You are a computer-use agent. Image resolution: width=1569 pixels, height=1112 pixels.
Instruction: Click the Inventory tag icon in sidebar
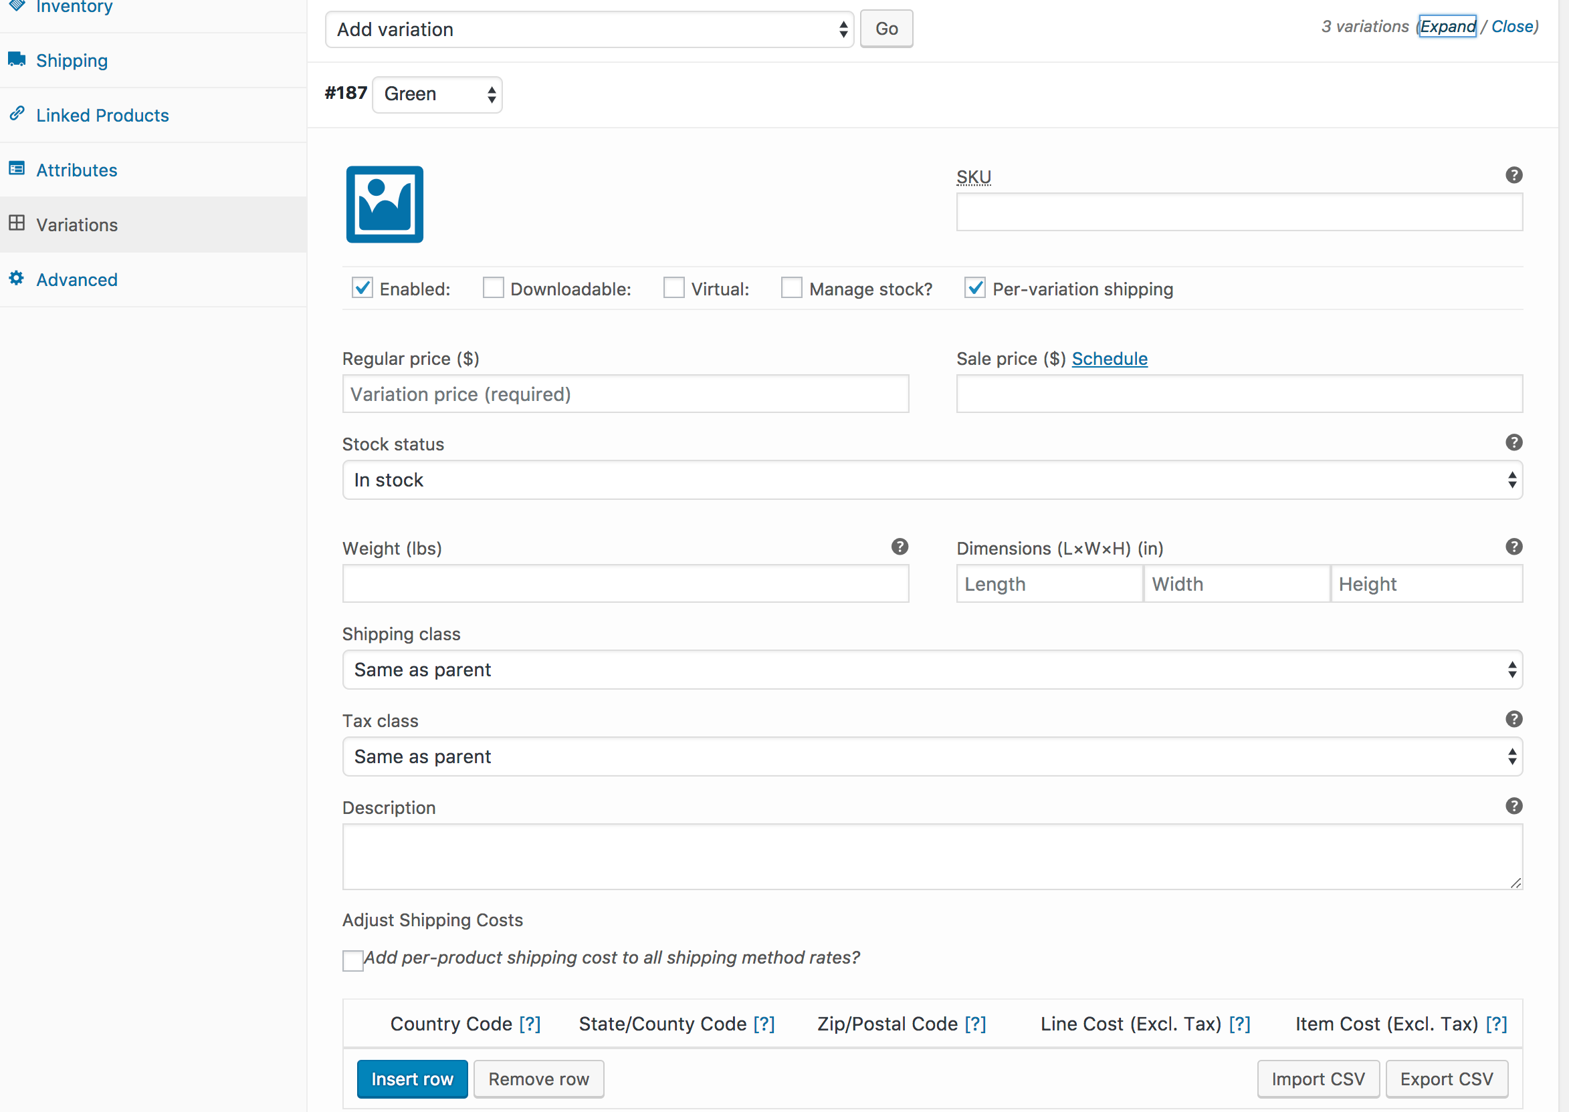click(17, 5)
